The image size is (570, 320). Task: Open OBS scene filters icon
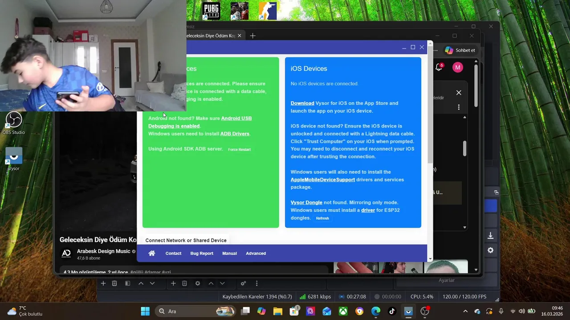[127, 284]
